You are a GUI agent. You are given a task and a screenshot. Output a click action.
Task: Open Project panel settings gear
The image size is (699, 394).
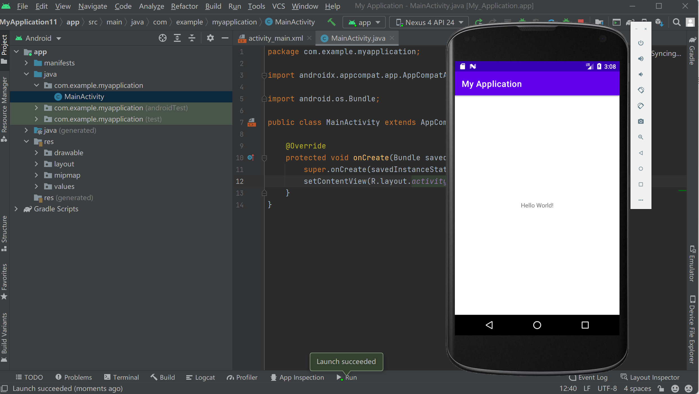pos(210,38)
